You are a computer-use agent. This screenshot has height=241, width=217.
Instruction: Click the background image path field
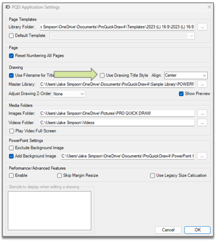[127, 156]
